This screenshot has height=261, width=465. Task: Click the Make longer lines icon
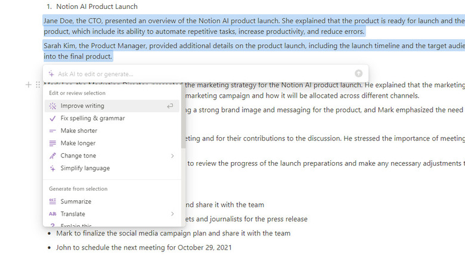point(52,143)
